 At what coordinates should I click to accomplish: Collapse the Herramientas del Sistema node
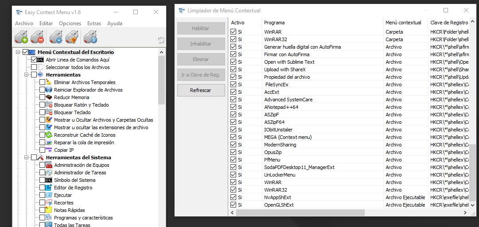(x=27, y=158)
